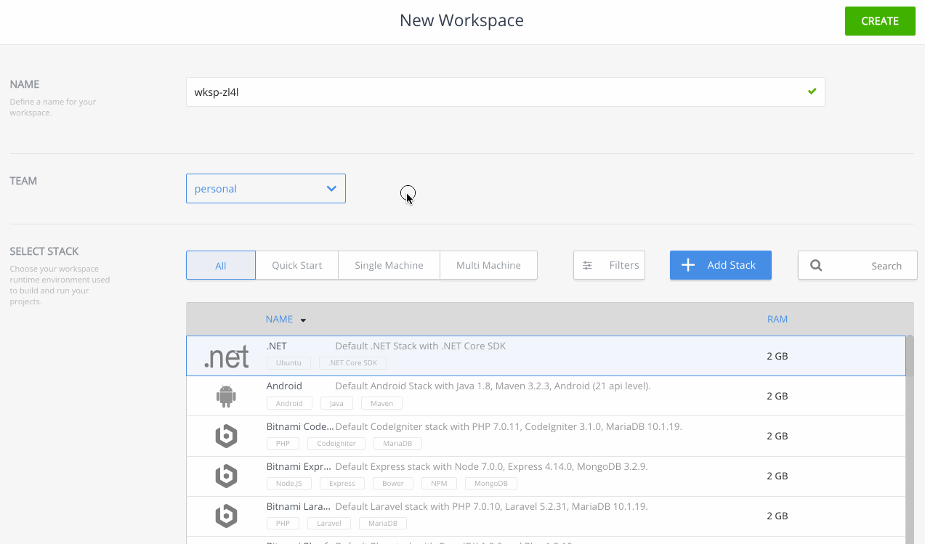Open the personal team dropdown
This screenshot has width=925, height=544.
[x=266, y=189]
